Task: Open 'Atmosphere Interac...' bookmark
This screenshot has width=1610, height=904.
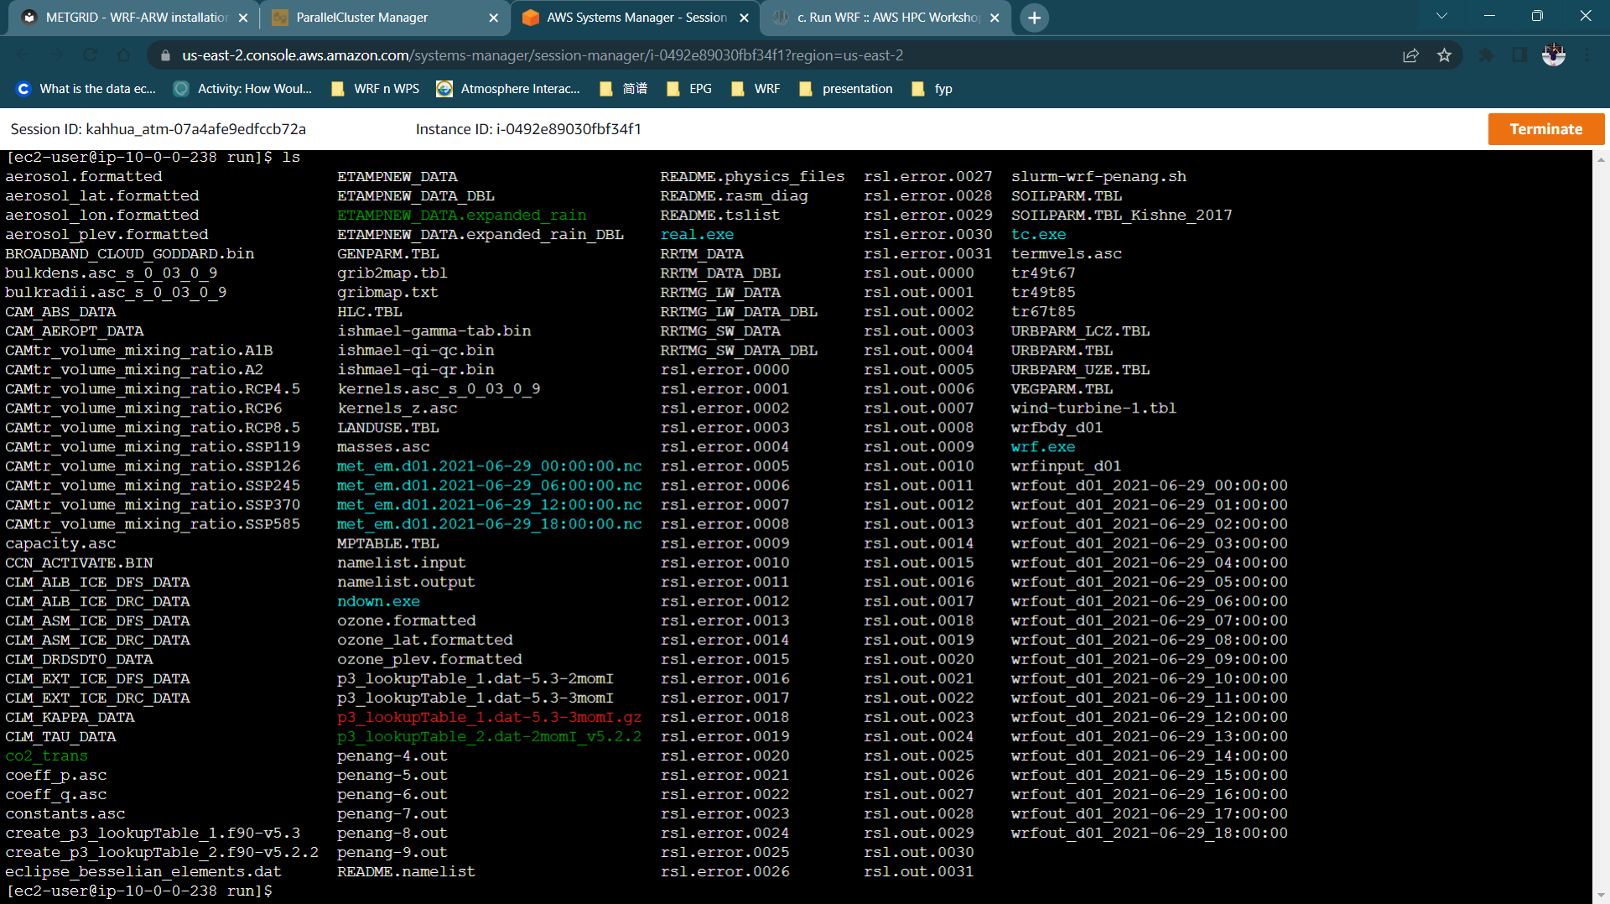Action: (x=508, y=89)
